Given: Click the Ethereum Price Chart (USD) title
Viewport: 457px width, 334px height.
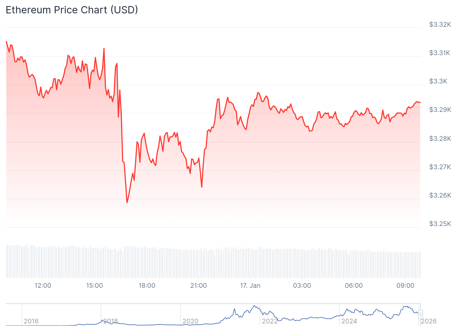Looking at the screenshot, I should [72, 10].
